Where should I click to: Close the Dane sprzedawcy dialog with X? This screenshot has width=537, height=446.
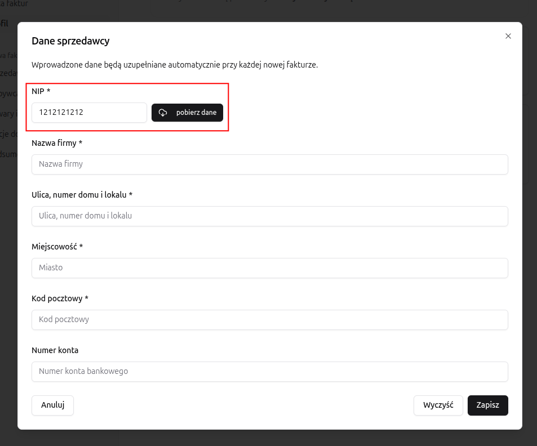click(x=508, y=36)
